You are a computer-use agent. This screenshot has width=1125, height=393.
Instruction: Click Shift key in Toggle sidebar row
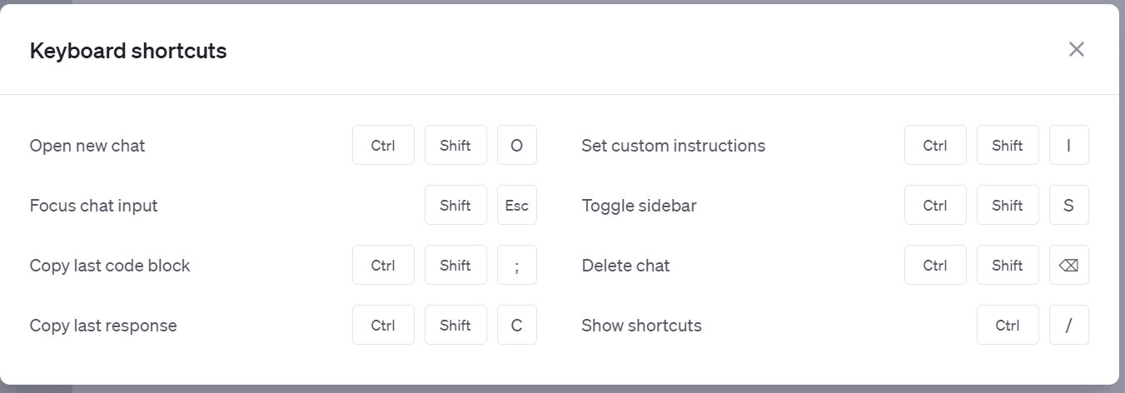tap(1008, 206)
